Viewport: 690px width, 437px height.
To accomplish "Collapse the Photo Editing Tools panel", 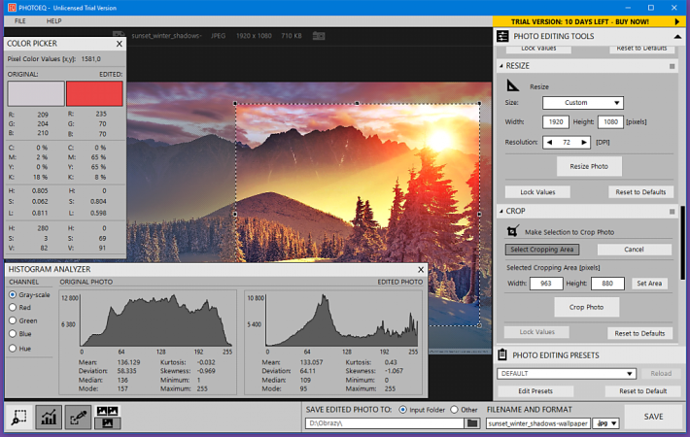I will [x=677, y=37].
